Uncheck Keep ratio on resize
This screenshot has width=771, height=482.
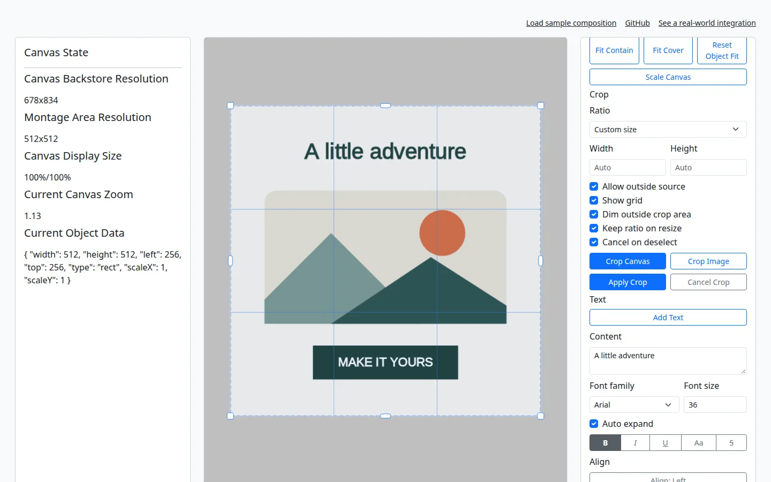tap(594, 228)
